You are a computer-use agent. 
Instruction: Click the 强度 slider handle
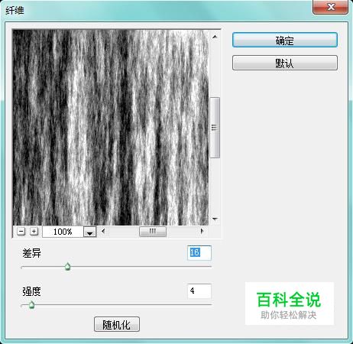click(31, 304)
